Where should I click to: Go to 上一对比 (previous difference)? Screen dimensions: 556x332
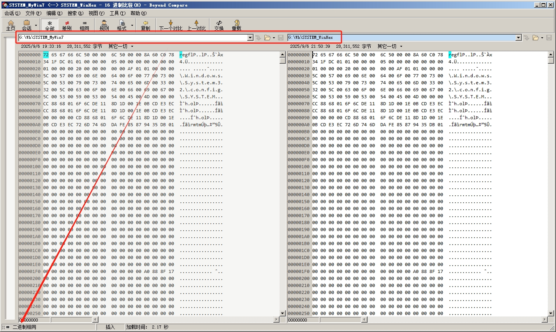pos(197,25)
